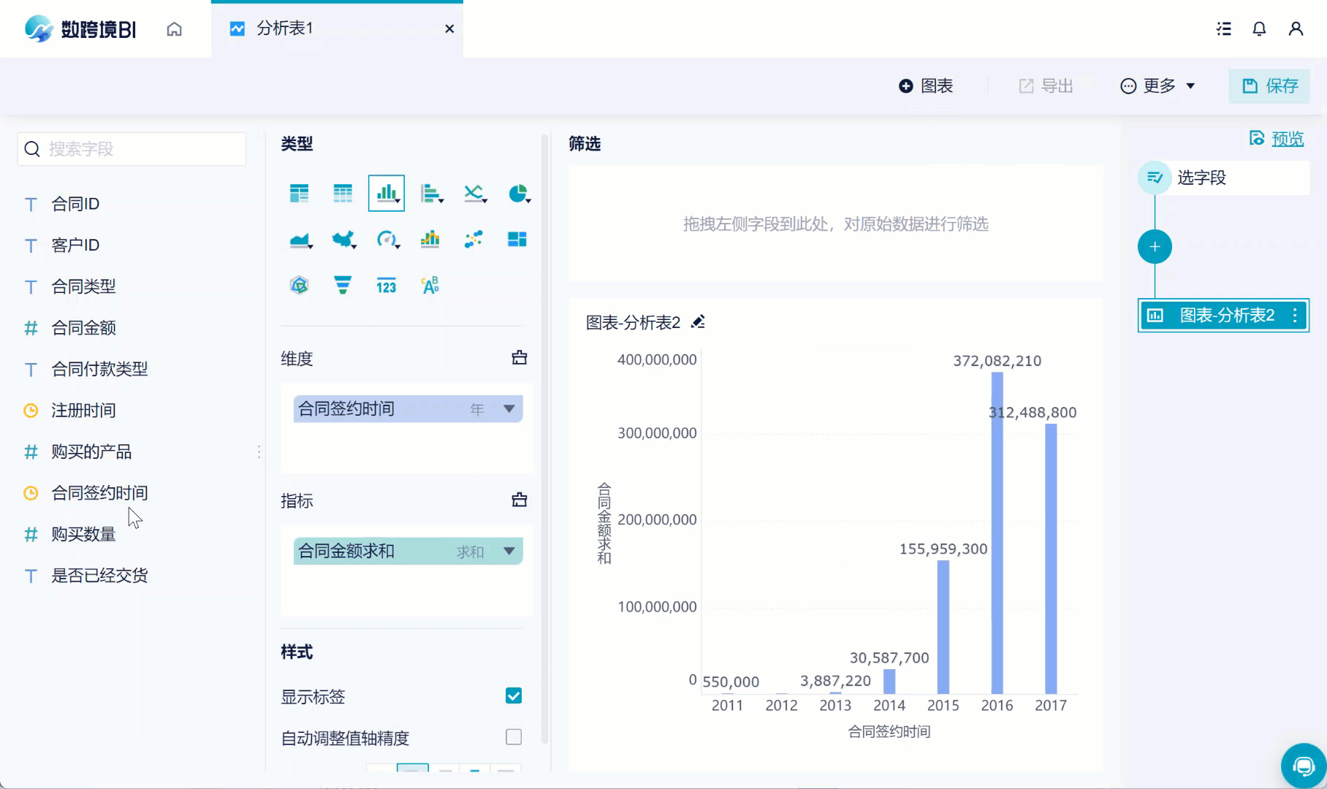Switch to the area chart type
The height and width of the screenshot is (789, 1327).
(300, 239)
